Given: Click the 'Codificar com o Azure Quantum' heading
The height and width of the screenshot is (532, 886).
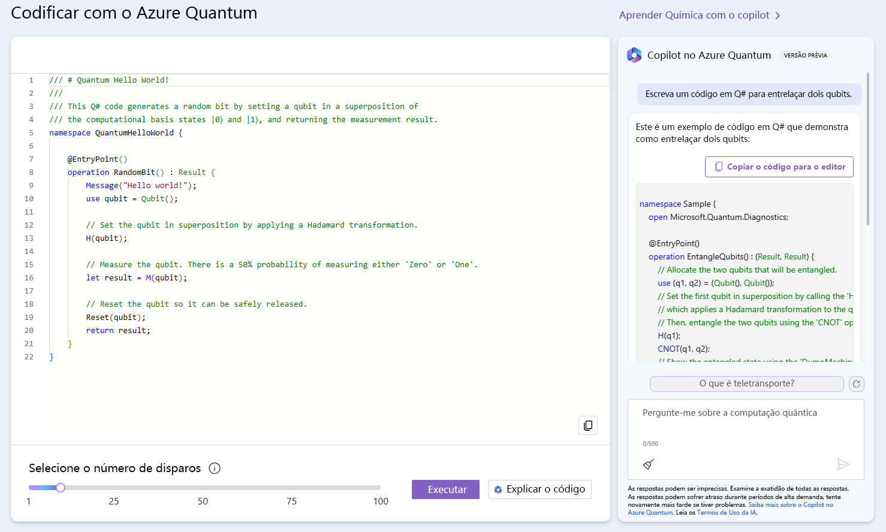Looking at the screenshot, I should pos(134,13).
